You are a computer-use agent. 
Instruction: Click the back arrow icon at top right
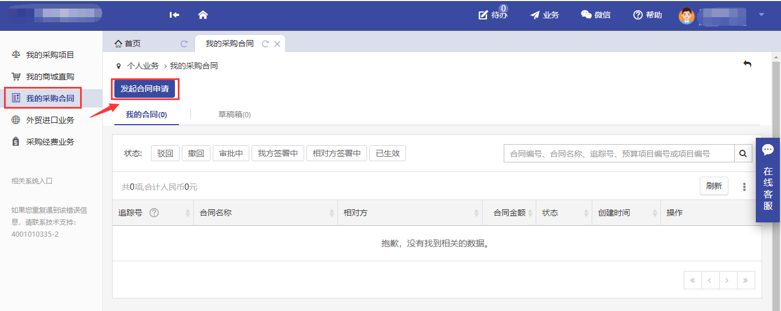click(747, 64)
